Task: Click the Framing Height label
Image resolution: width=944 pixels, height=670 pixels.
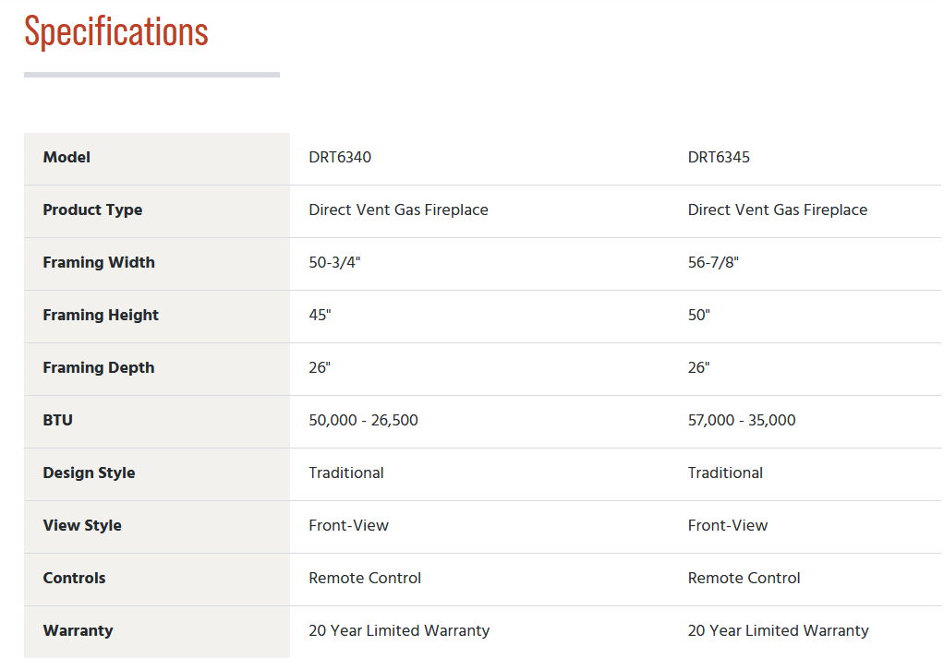Action: coord(101,315)
